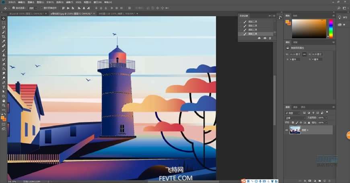350x183 pixels.
Task: Select the Brush tool in the toolbox
Action: [4, 50]
